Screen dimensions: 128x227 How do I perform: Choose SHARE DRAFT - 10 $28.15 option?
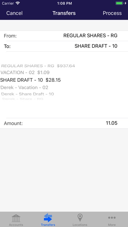tap(30, 80)
